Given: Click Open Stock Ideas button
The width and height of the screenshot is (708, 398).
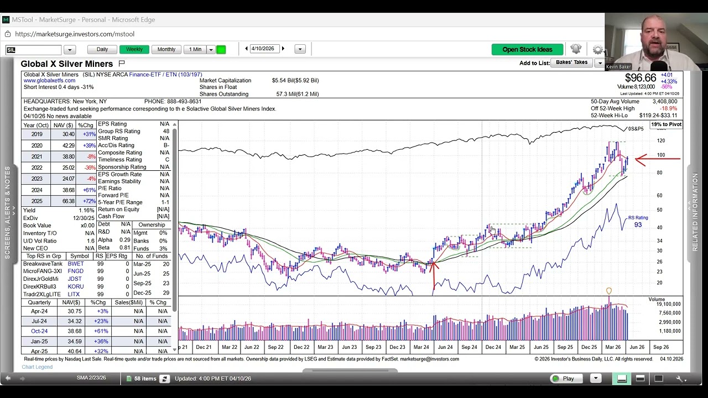Looking at the screenshot, I should coord(527,50).
